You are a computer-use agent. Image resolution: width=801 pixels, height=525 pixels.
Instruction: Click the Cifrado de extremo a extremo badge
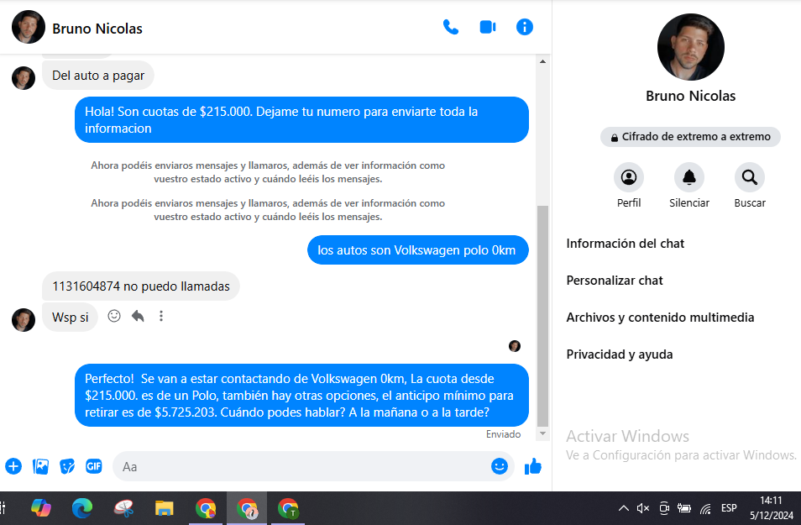690,137
